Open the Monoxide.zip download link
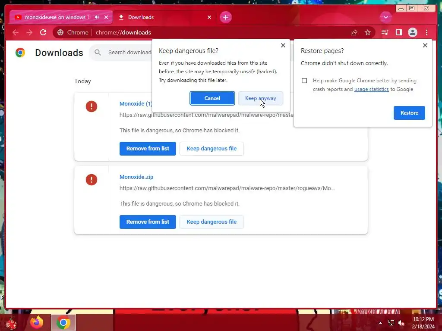Image resolution: width=442 pixels, height=331 pixels. pos(136,177)
